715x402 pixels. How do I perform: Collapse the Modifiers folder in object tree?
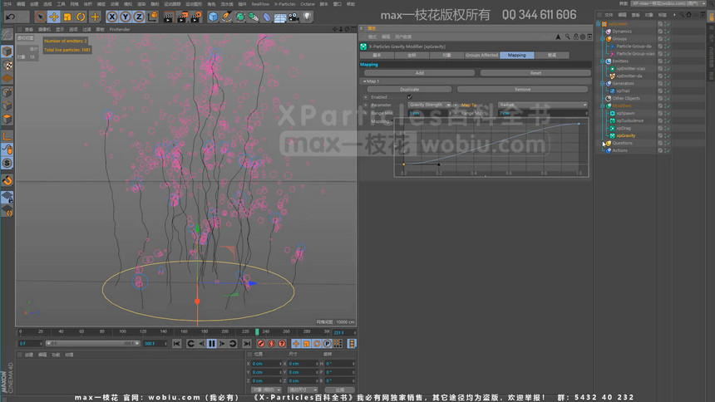(x=603, y=105)
